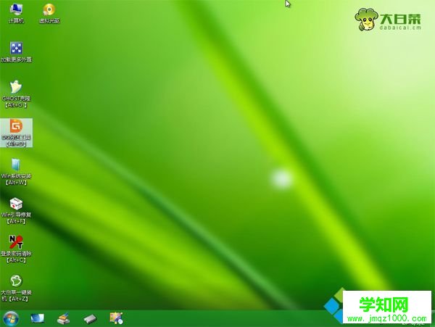Image resolution: width=435 pixels, height=327 pixels.
Task: Open Win引导修复 [Alt+F] tool
Action: tap(16, 210)
